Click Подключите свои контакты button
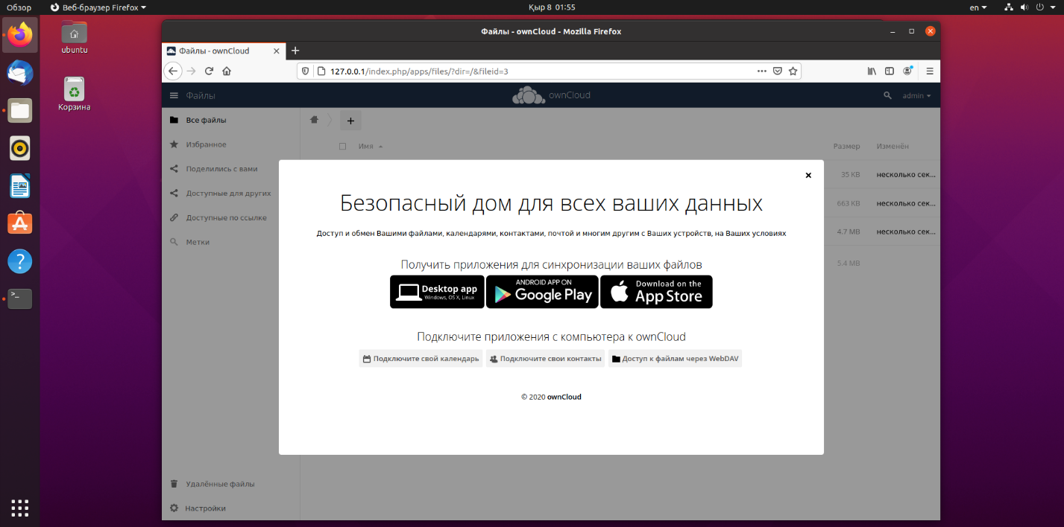1064x527 pixels. pyautogui.click(x=545, y=359)
